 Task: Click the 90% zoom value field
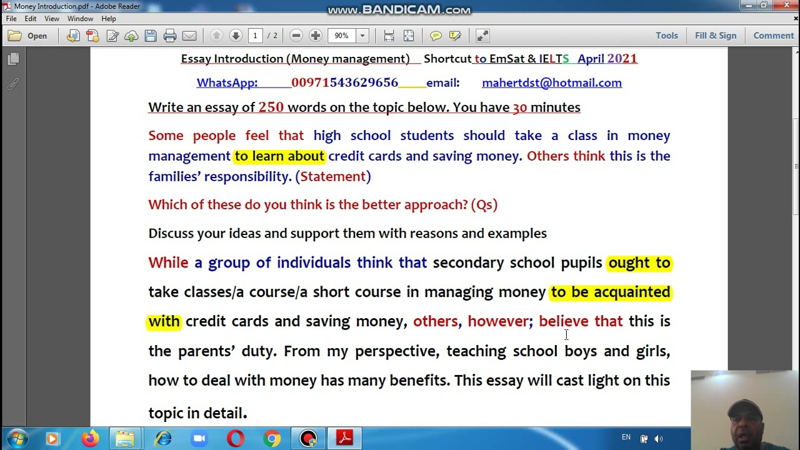coord(342,36)
